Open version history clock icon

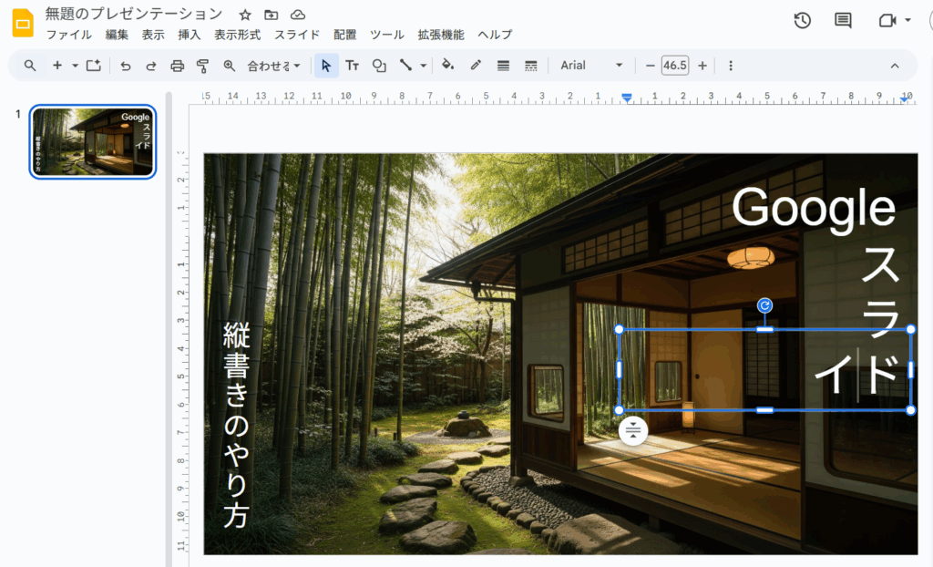pos(802,20)
